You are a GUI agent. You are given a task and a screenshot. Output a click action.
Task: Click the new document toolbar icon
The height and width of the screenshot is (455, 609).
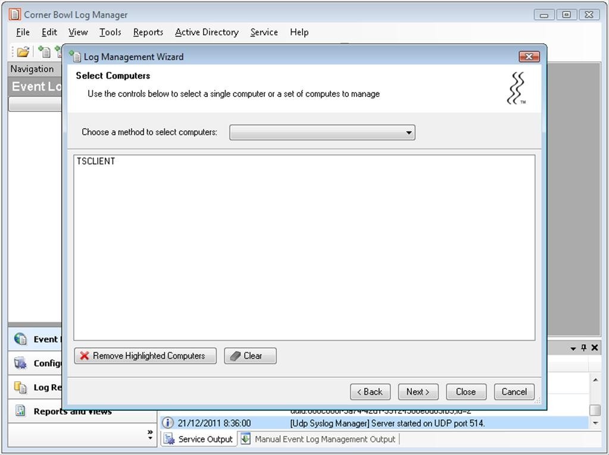click(44, 51)
